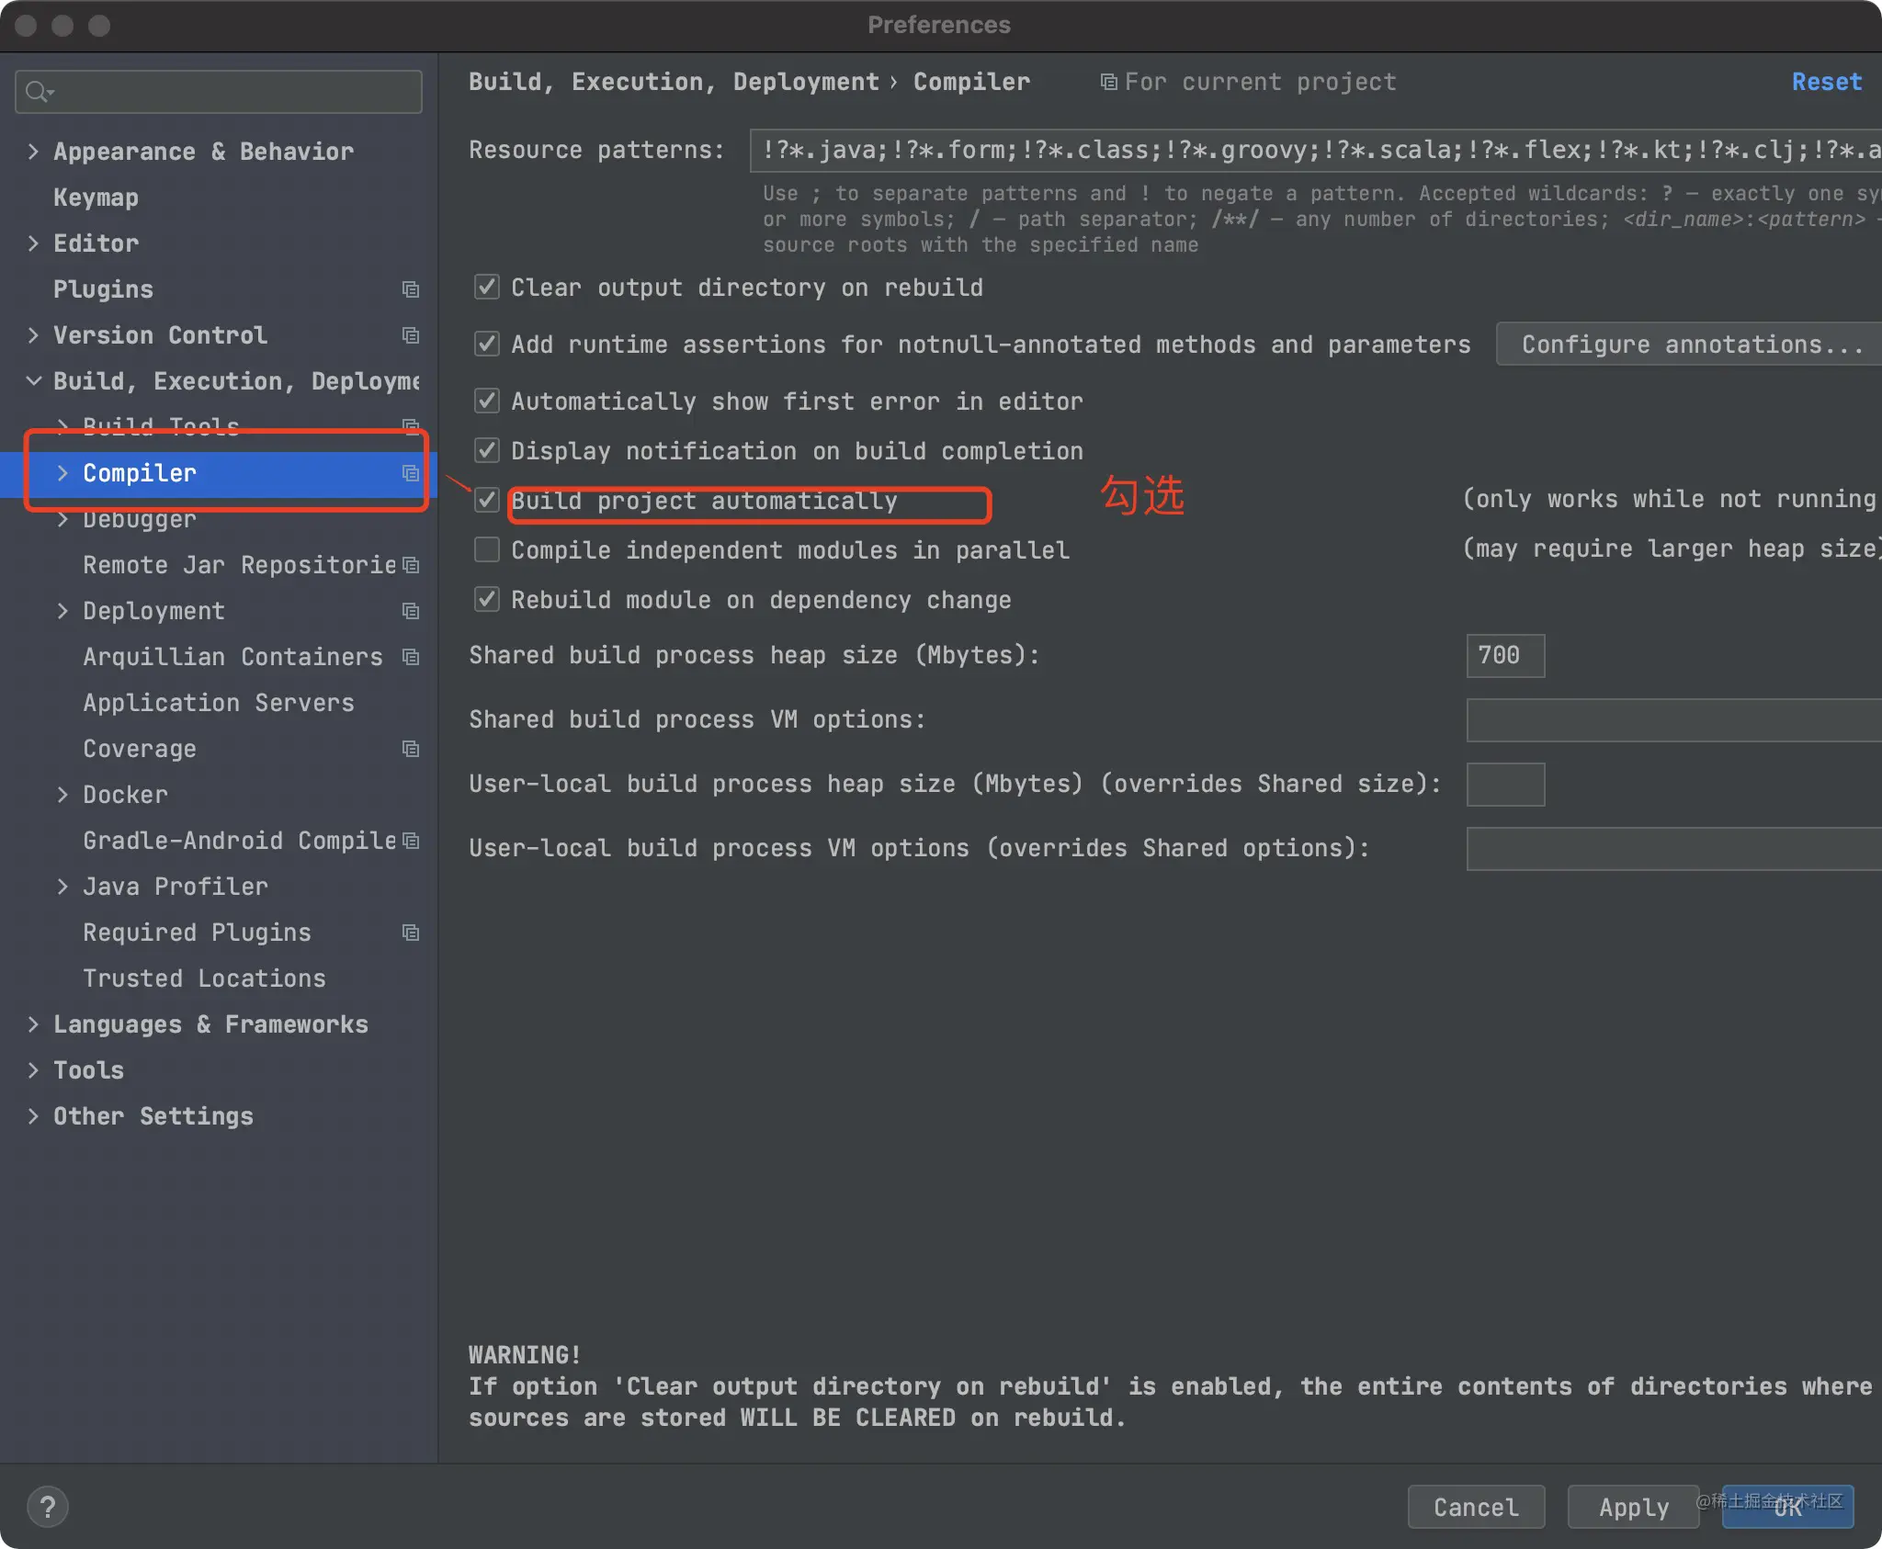Click the project-level icon beside Deployment

coord(411,611)
